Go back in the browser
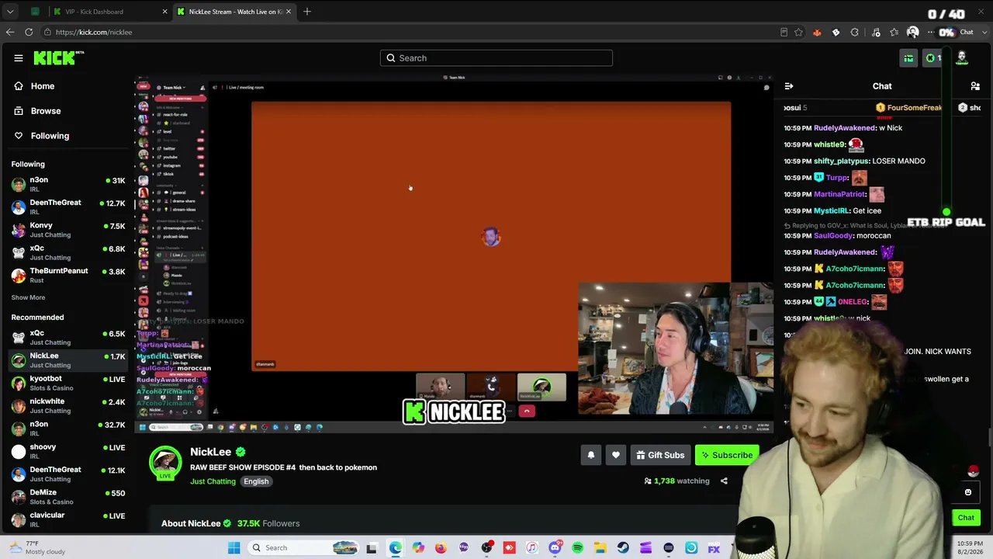Screen dimensions: 993x559 tap(10, 32)
